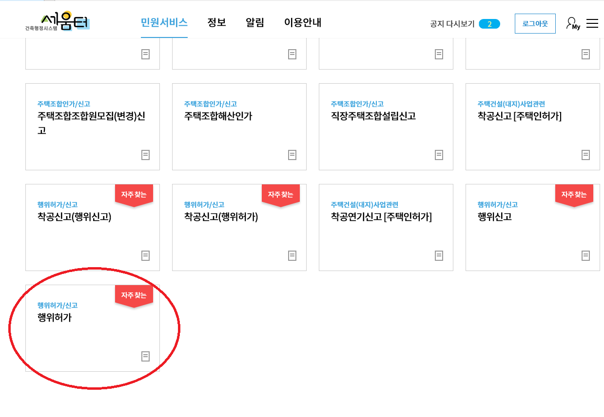The image size is (604, 417).
Task: Open 주택조합조합원모집(변경)신고 title
Action: (92, 123)
